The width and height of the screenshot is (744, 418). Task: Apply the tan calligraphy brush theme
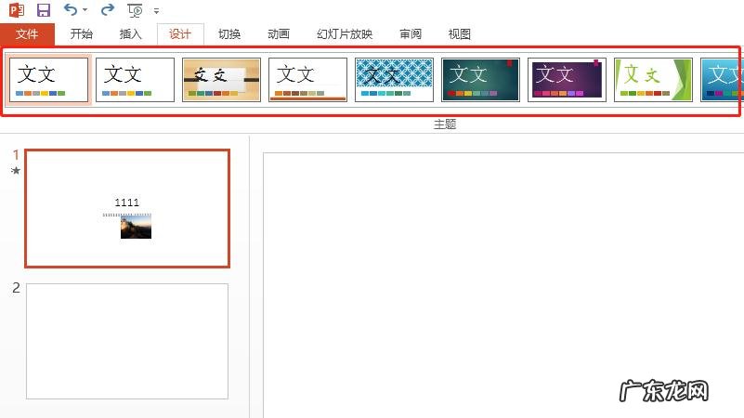coord(222,80)
